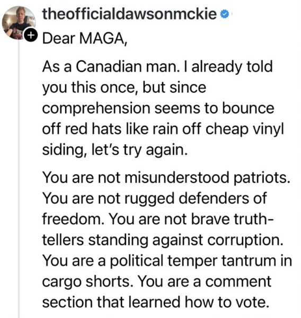The width and height of the screenshot is (301, 318).
Task: Open theofficialdawsonmckie profile picture
Action: point(19,23)
